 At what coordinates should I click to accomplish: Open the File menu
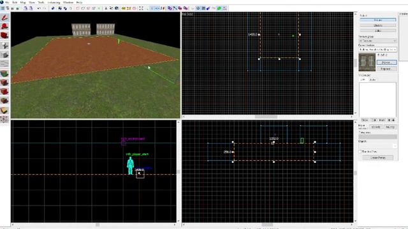point(7,3)
